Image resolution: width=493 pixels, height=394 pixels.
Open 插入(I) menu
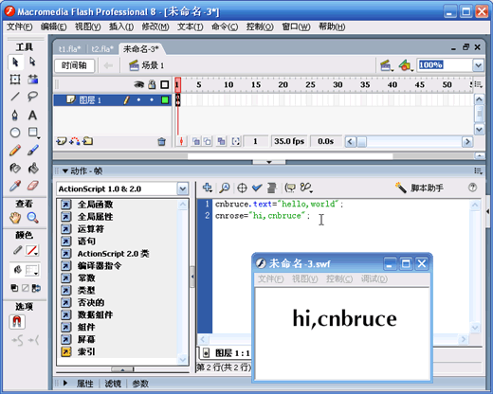coord(121,27)
